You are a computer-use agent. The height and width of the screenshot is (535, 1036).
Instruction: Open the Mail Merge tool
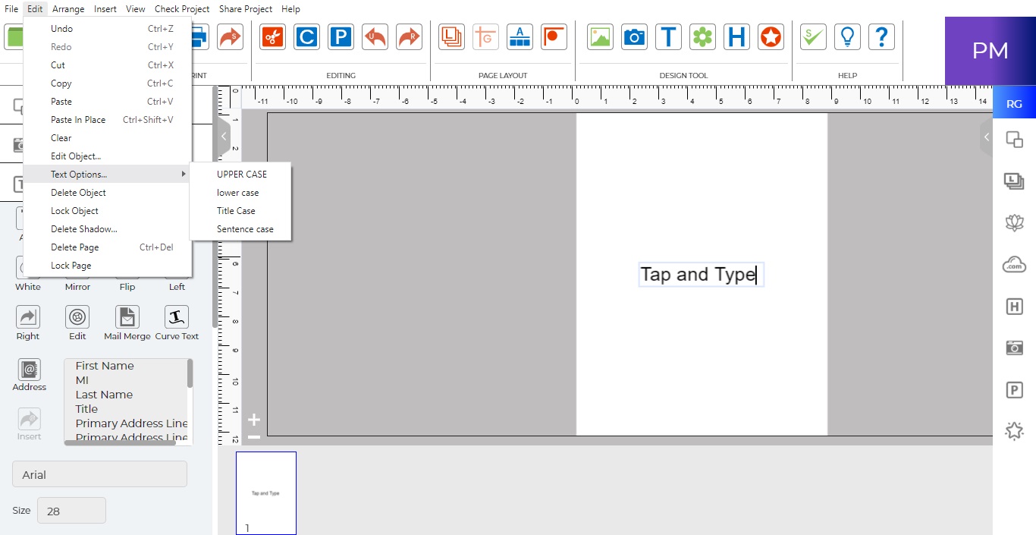click(x=127, y=316)
